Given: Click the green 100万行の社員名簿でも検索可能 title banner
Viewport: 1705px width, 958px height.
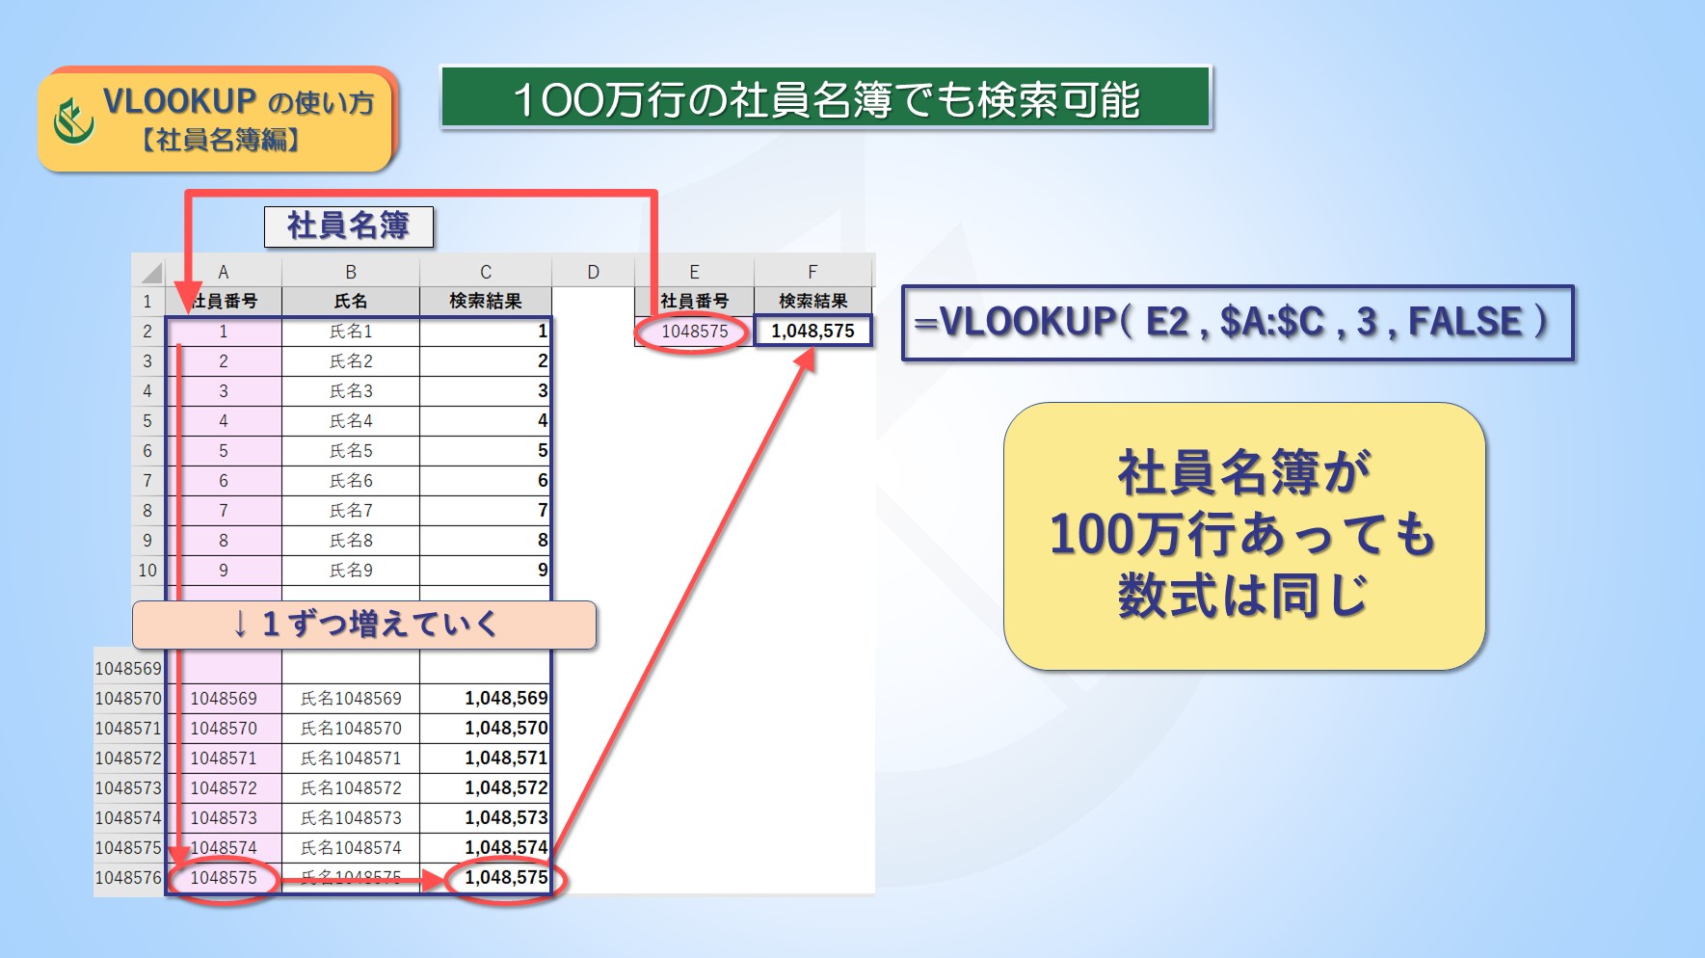Looking at the screenshot, I should (x=825, y=97).
